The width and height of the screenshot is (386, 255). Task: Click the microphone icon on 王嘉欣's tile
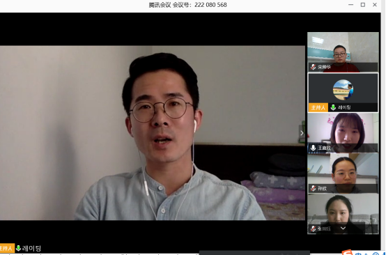tap(313, 148)
